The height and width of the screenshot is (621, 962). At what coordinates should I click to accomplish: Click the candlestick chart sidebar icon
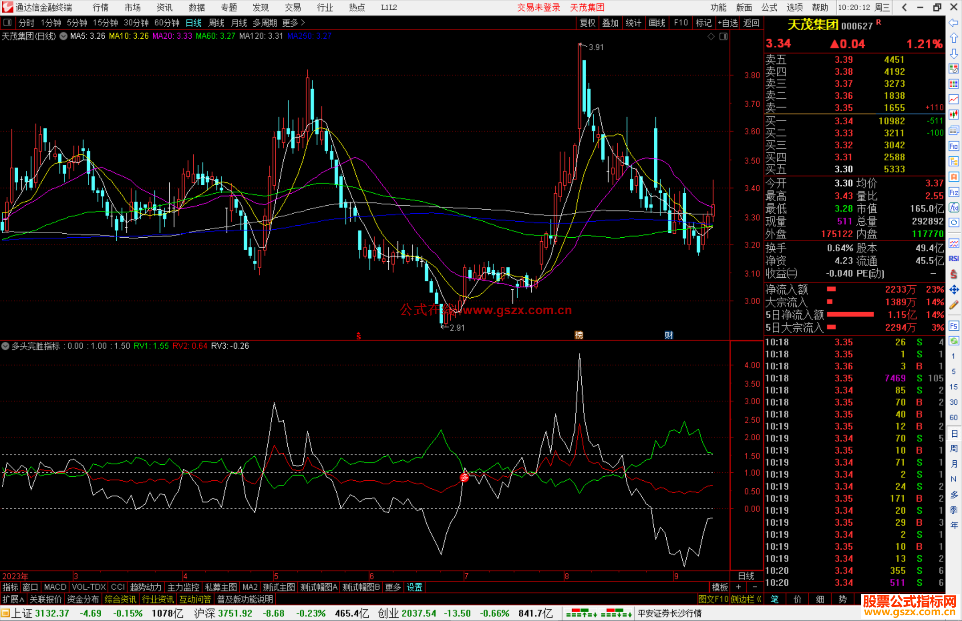click(x=954, y=115)
